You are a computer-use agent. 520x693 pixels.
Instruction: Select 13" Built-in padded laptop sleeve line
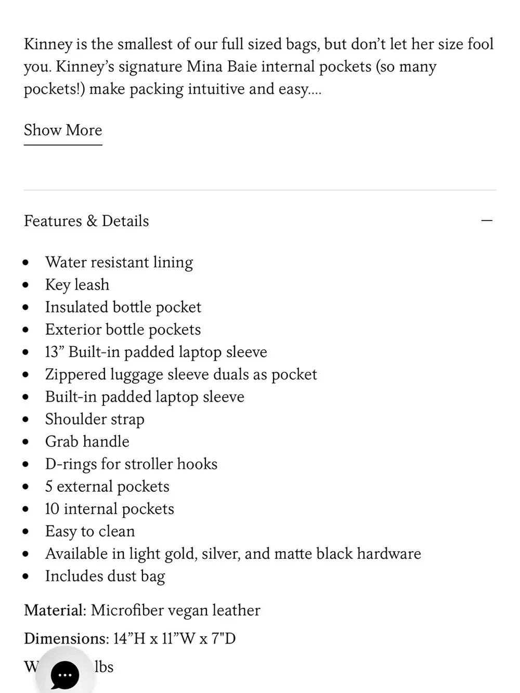156,352
